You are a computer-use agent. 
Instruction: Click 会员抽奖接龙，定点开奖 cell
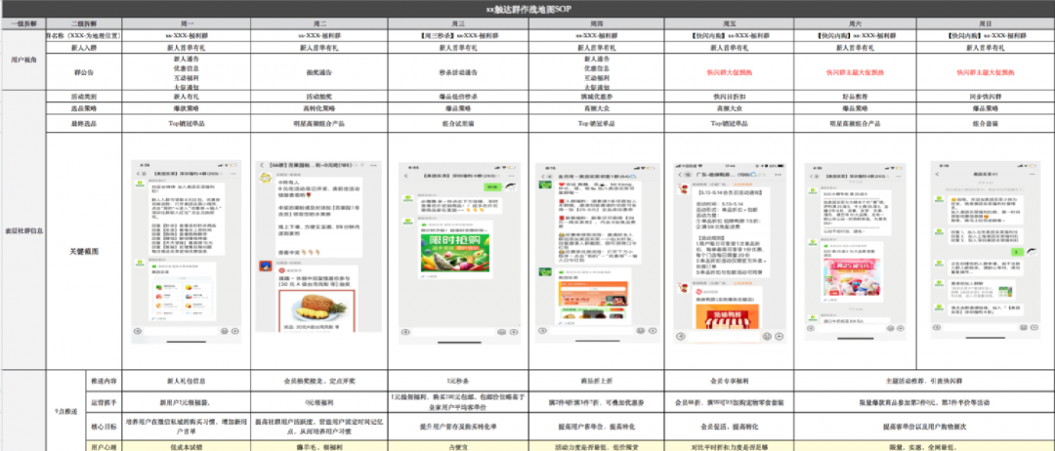(x=318, y=381)
